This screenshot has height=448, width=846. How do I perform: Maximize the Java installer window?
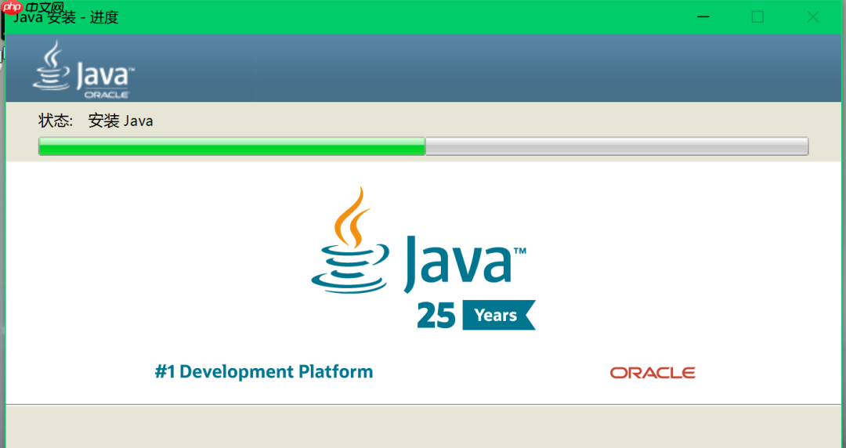point(757,16)
